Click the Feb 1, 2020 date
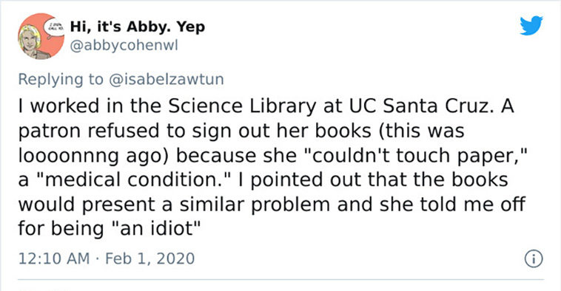The width and height of the screenshot is (561, 291). click(150, 259)
